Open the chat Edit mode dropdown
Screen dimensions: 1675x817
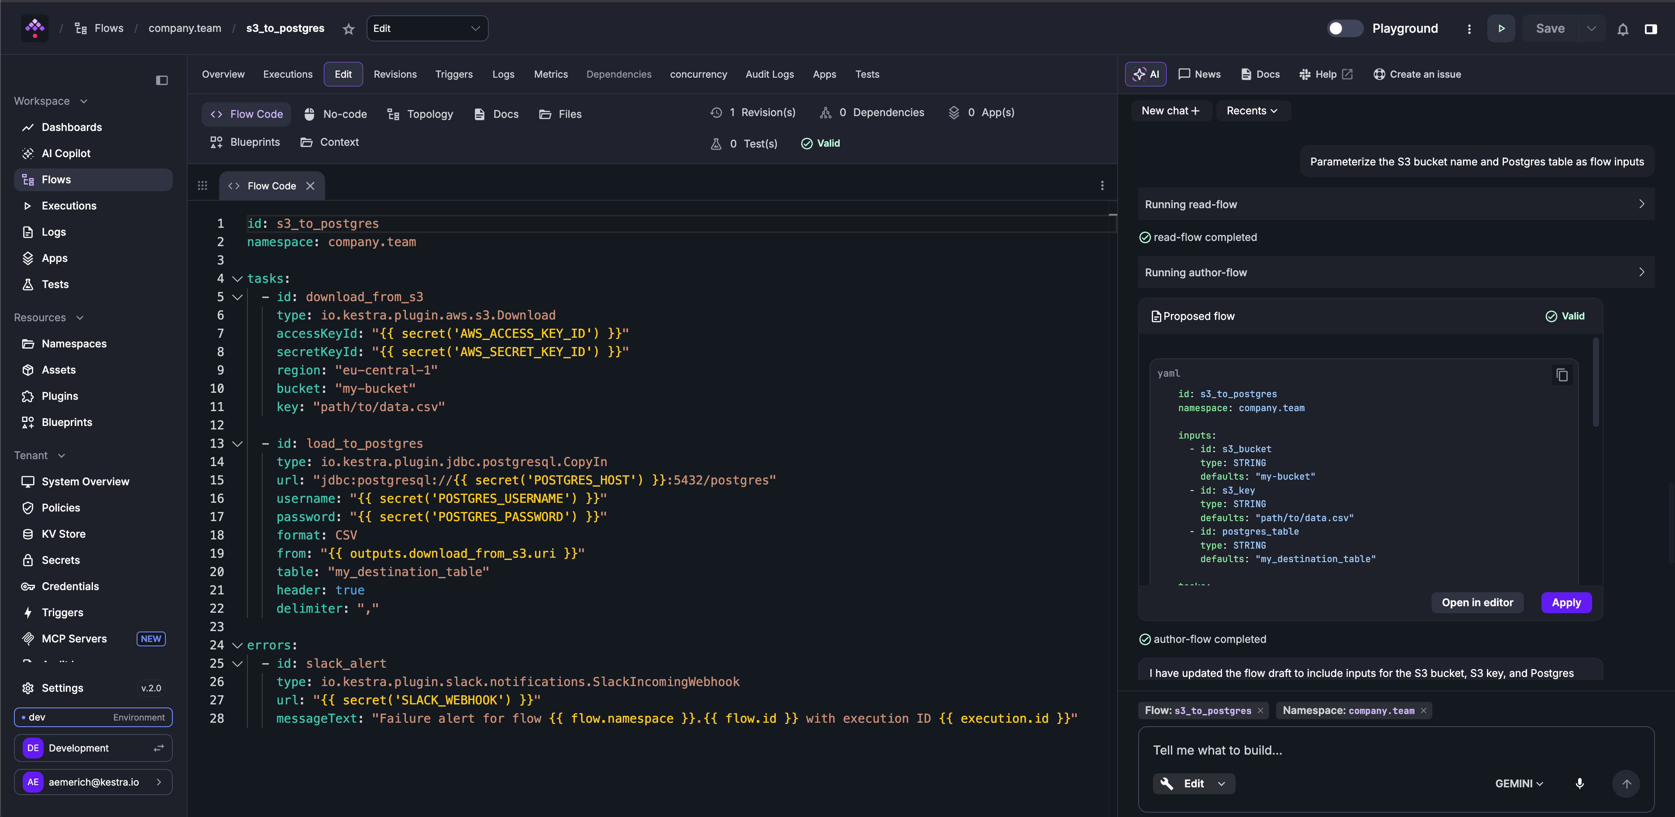1194,783
